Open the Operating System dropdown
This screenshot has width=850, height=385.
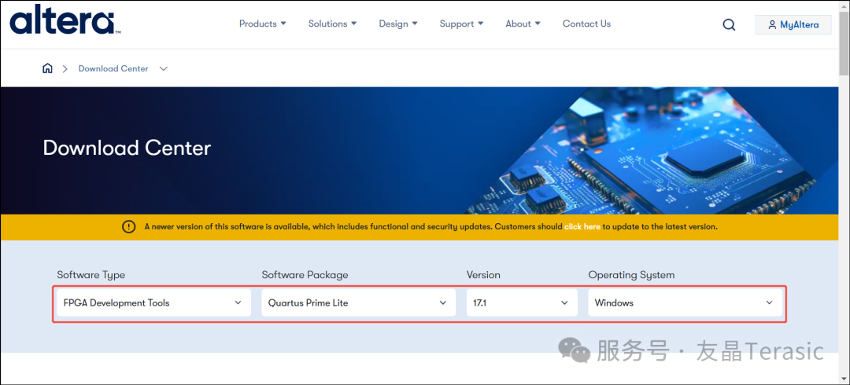[x=686, y=302]
